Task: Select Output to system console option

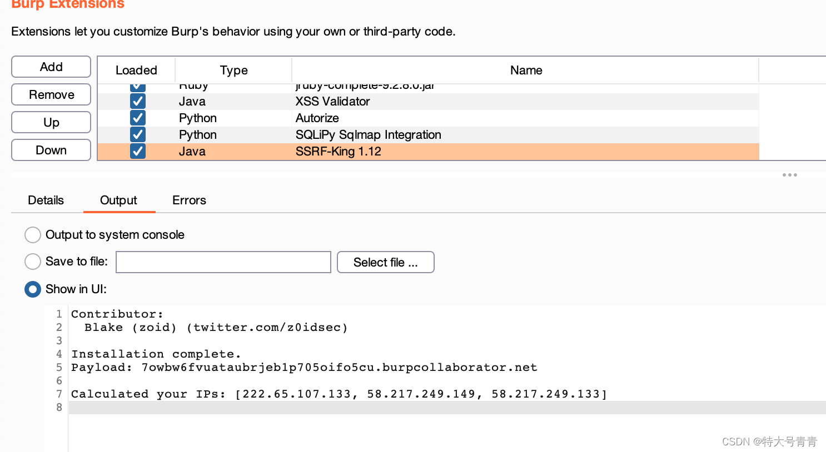Action: (33, 235)
